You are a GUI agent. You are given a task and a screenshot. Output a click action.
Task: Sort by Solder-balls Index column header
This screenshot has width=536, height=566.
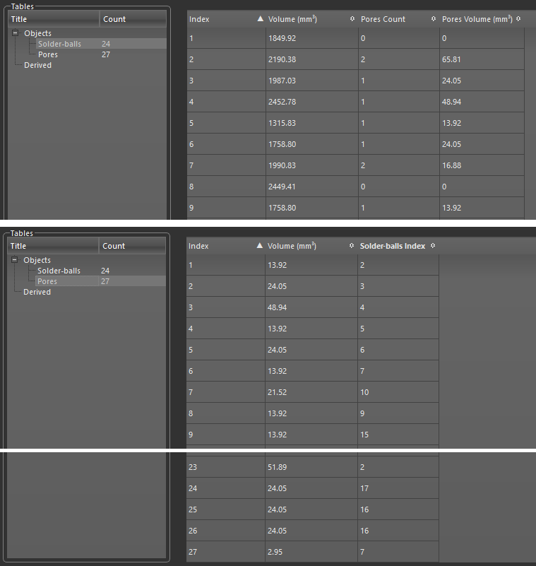coord(398,246)
